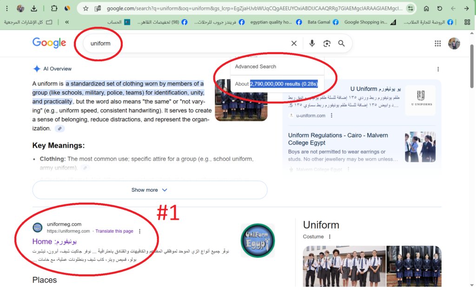Select Advanced Search
The image size is (476, 290).
pyautogui.click(x=255, y=67)
